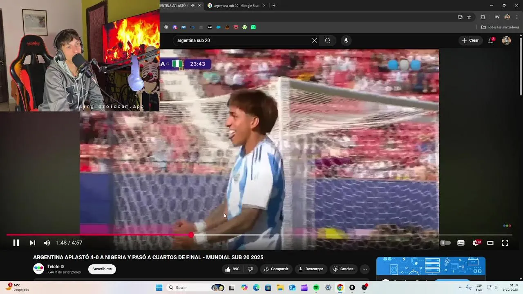This screenshot has width=523, height=294.
Task: Share the video via Compartir
Action: [x=276, y=269]
